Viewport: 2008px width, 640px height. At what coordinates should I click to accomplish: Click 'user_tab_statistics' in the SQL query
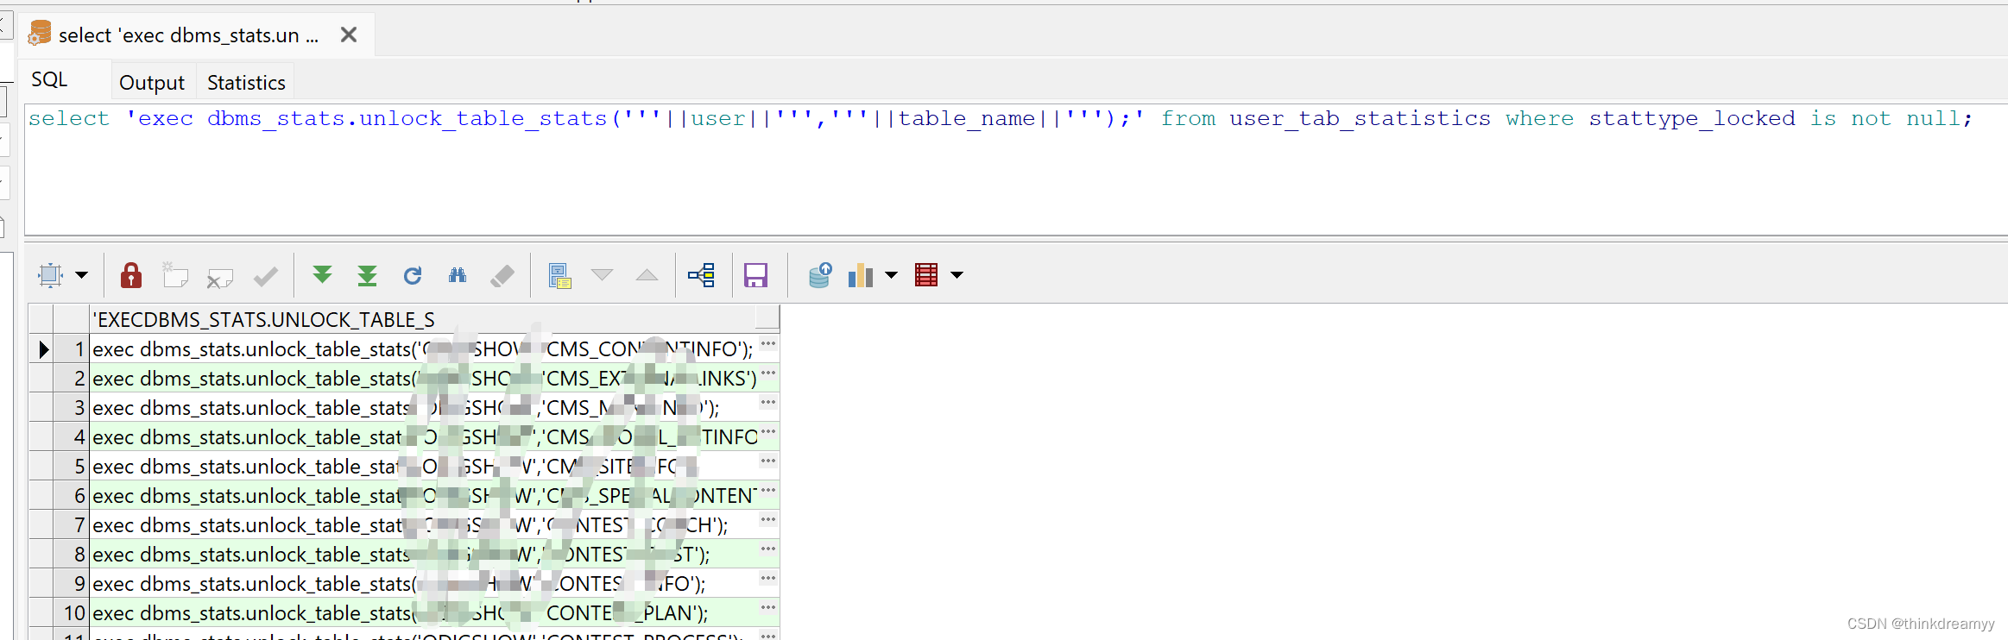point(1360,118)
